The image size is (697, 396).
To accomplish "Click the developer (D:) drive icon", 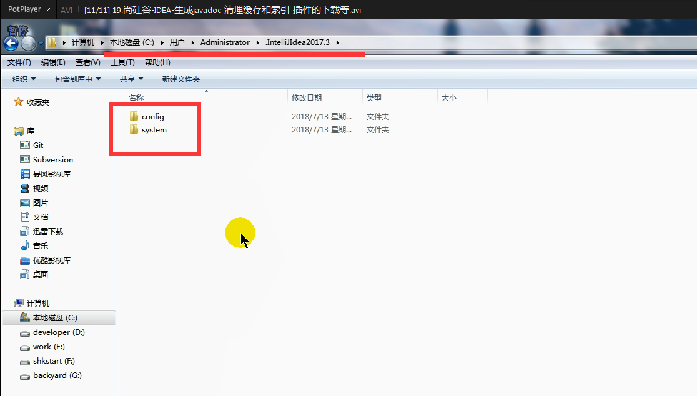I will click(25, 332).
